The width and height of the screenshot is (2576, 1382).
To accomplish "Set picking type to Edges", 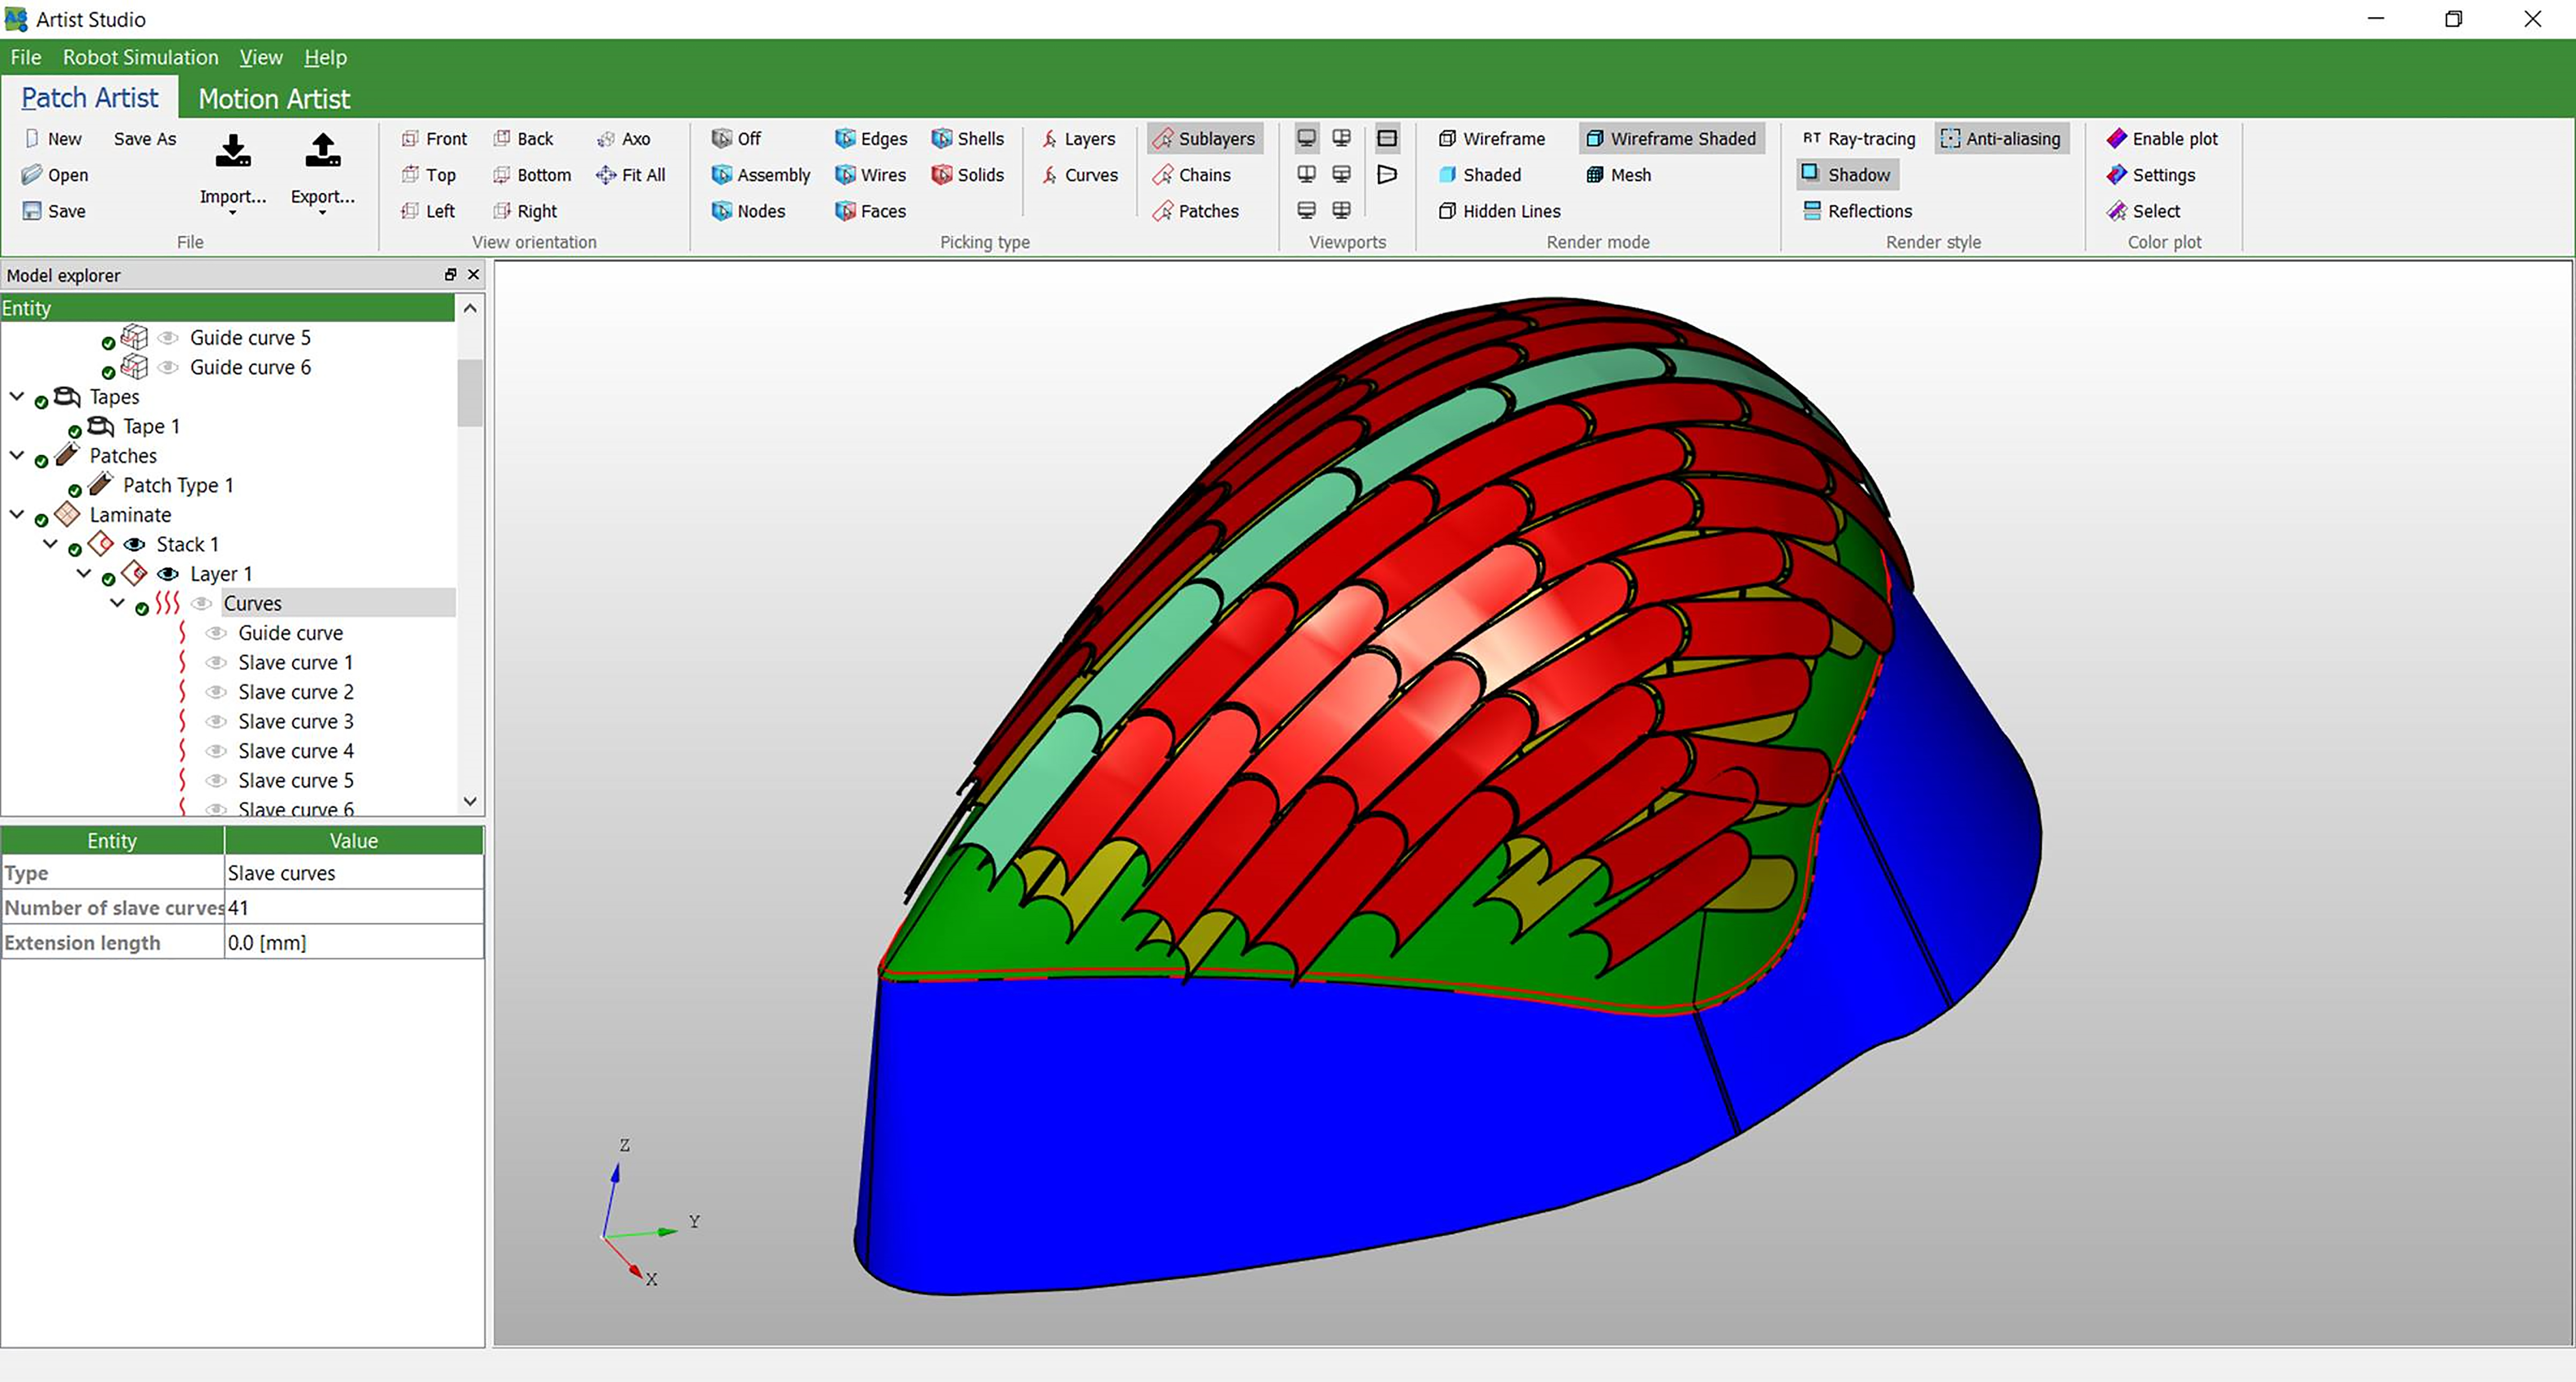I will point(871,139).
